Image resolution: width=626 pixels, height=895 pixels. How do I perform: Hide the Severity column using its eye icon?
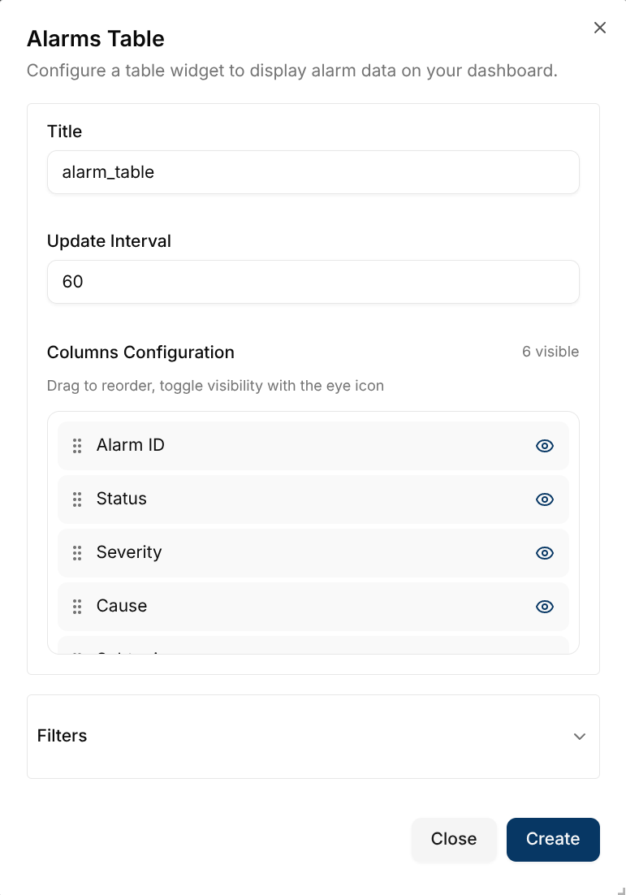pos(544,552)
